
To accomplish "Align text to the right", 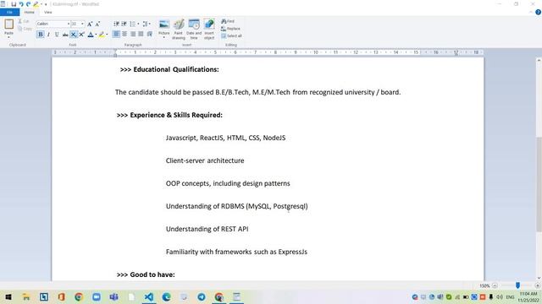I will coord(133,34).
